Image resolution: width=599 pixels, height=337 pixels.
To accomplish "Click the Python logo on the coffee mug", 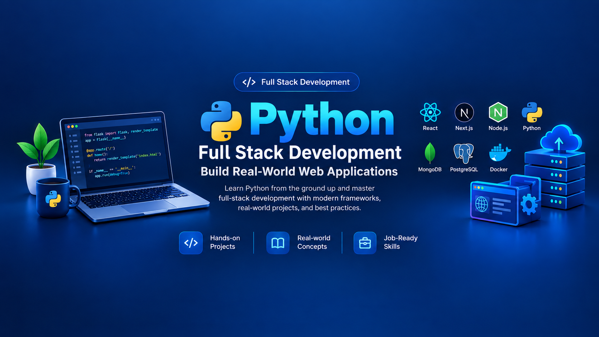I will coord(53,199).
